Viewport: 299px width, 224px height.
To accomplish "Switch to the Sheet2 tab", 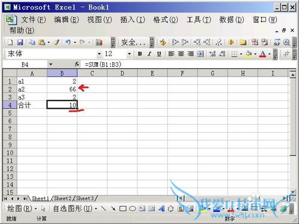I will [63, 198].
